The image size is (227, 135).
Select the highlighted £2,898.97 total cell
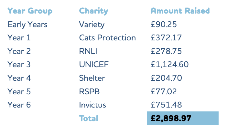tap(183, 119)
